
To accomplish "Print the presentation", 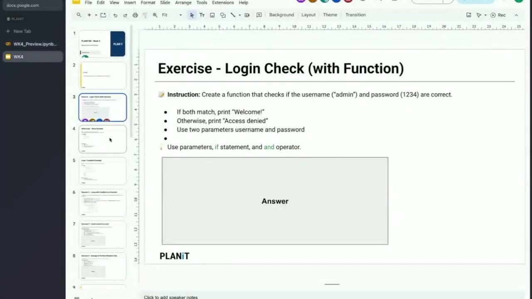I will pyautogui.click(x=135, y=15).
